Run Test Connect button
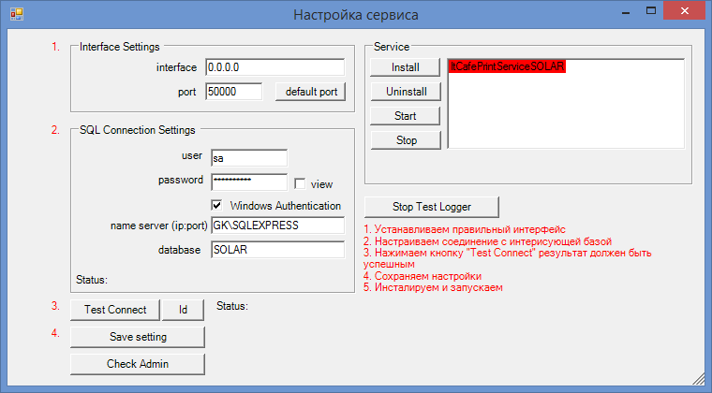Screen dimensions: 712x393 coord(114,310)
